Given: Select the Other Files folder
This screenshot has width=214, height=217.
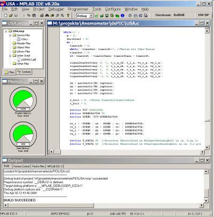Looking at the screenshot, I should (23, 64).
